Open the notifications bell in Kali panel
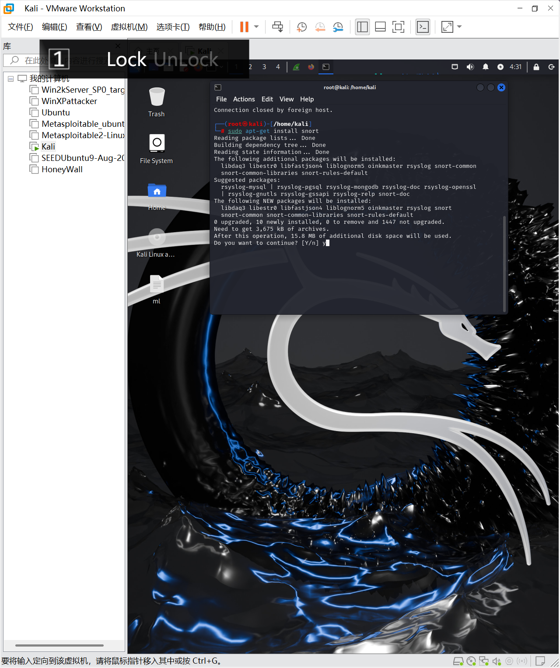This screenshot has height=668, width=560. pos(486,67)
